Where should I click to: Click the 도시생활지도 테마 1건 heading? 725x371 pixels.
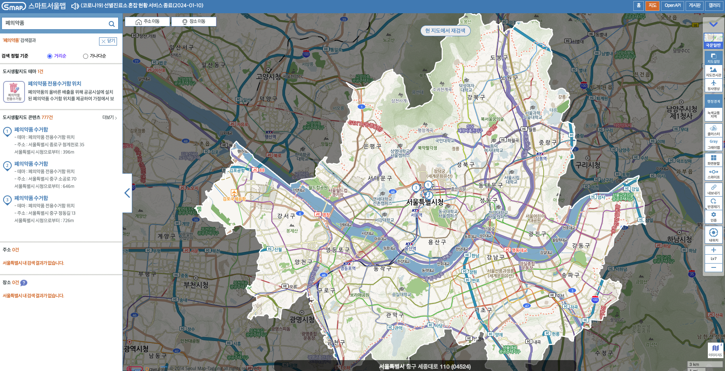23,72
